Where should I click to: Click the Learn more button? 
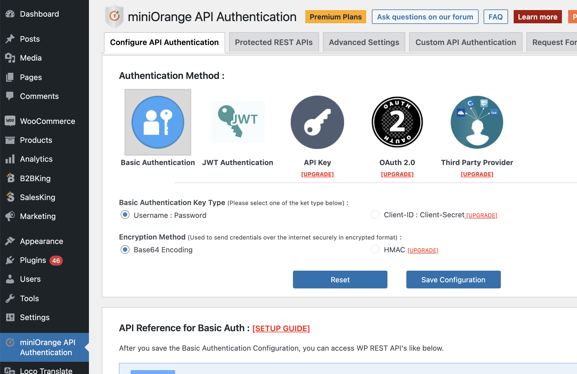[x=538, y=17]
